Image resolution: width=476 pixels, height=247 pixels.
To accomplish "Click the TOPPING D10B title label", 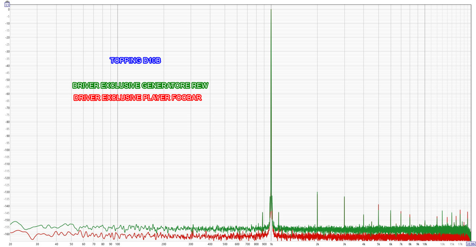I will pyautogui.click(x=135, y=60).
